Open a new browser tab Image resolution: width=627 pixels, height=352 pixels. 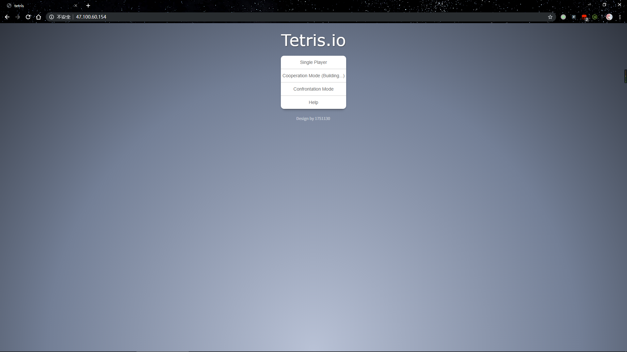point(88,6)
